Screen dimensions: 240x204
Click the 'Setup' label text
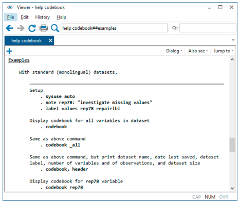(36, 90)
